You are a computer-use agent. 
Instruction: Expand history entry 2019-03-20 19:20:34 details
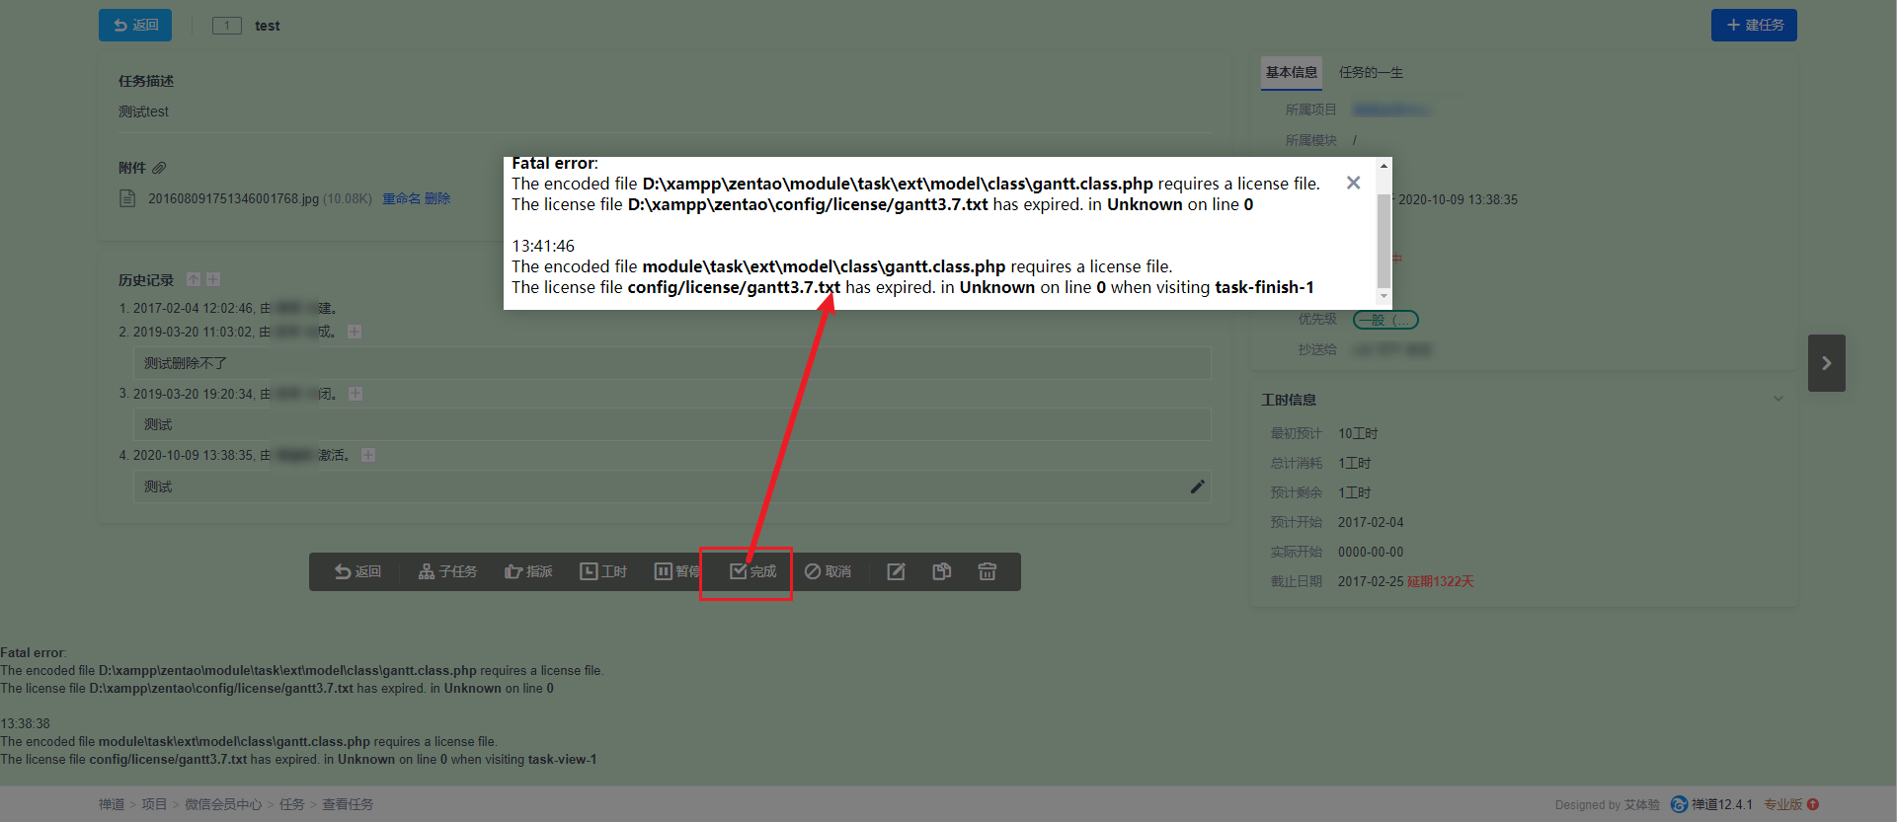coord(356,394)
